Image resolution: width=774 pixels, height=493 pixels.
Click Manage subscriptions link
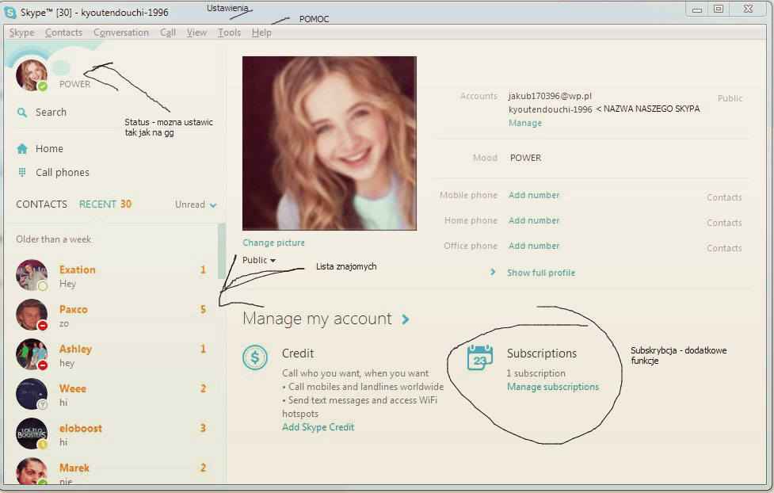(x=553, y=387)
